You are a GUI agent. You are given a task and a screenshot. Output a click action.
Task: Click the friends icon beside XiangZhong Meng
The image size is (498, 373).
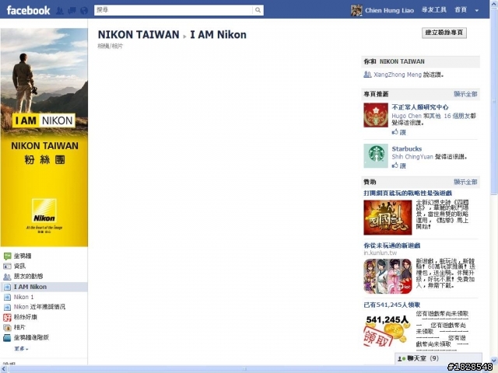(x=367, y=75)
